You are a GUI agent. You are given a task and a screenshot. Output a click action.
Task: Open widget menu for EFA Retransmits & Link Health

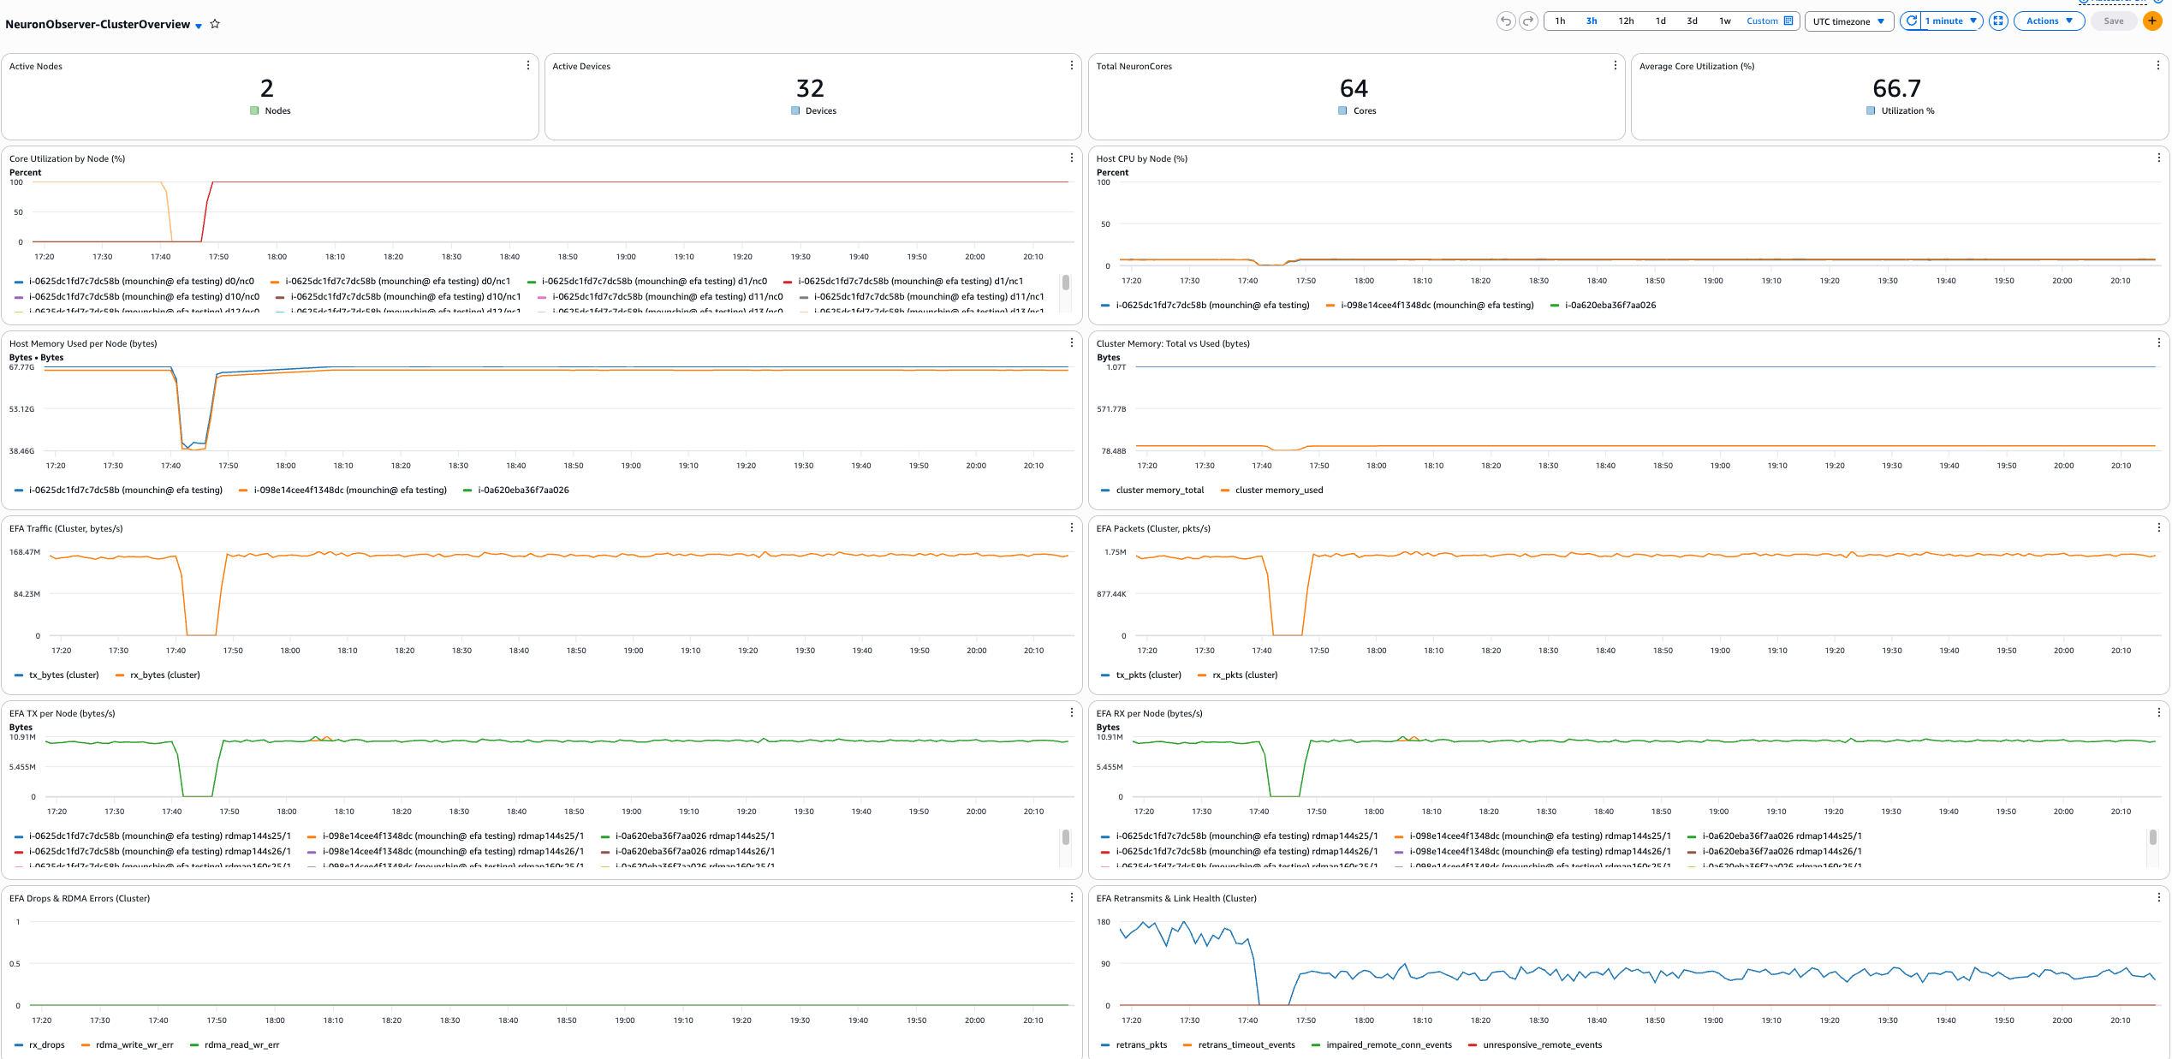[x=2158, y=898]
